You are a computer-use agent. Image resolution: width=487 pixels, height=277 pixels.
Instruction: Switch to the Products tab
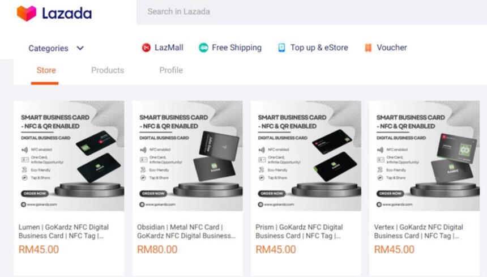point(108,70)
